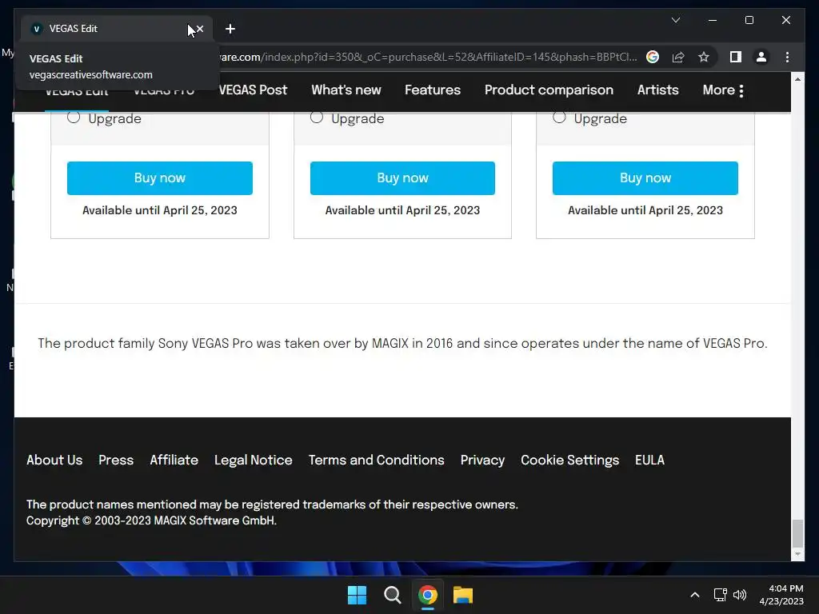819x614 pixels.
Task: Click the scrollbar up arrow
Action: click(x=797, y=79)
